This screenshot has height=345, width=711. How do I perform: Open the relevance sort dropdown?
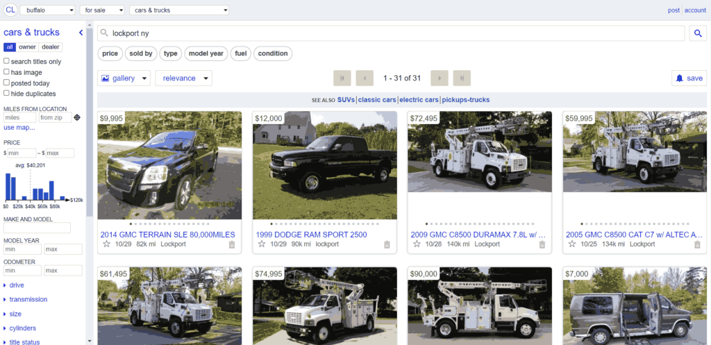point(183,78)
